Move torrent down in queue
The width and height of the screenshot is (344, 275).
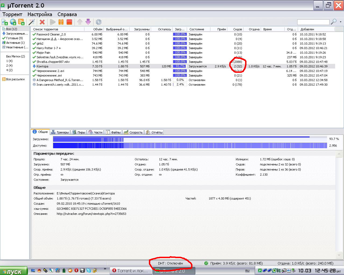coord(88,22)
